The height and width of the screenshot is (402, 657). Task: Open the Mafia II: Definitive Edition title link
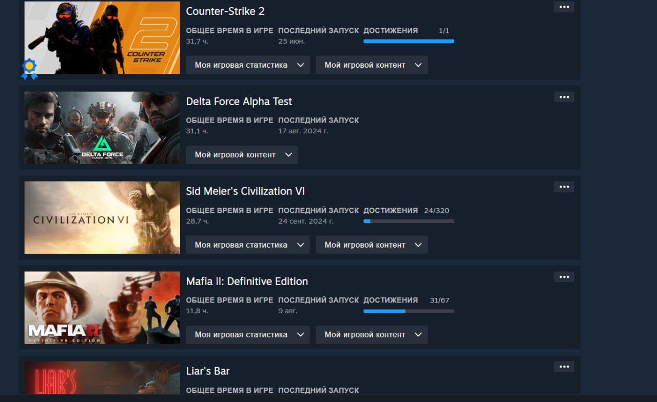(247, 282)
